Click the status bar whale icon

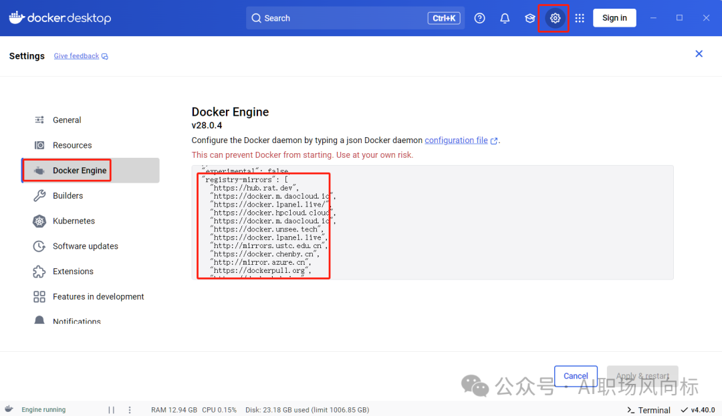coord(9,409)
